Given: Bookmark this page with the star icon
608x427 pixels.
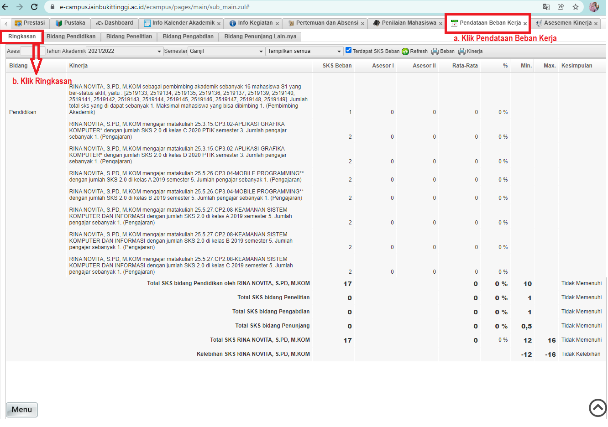Looking at the screenshot, I should tap(576, 7).
